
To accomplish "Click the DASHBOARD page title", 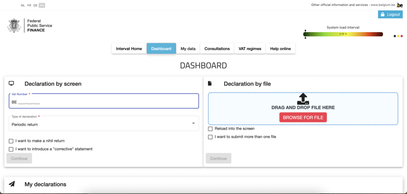I will click(x=203, y=65).
